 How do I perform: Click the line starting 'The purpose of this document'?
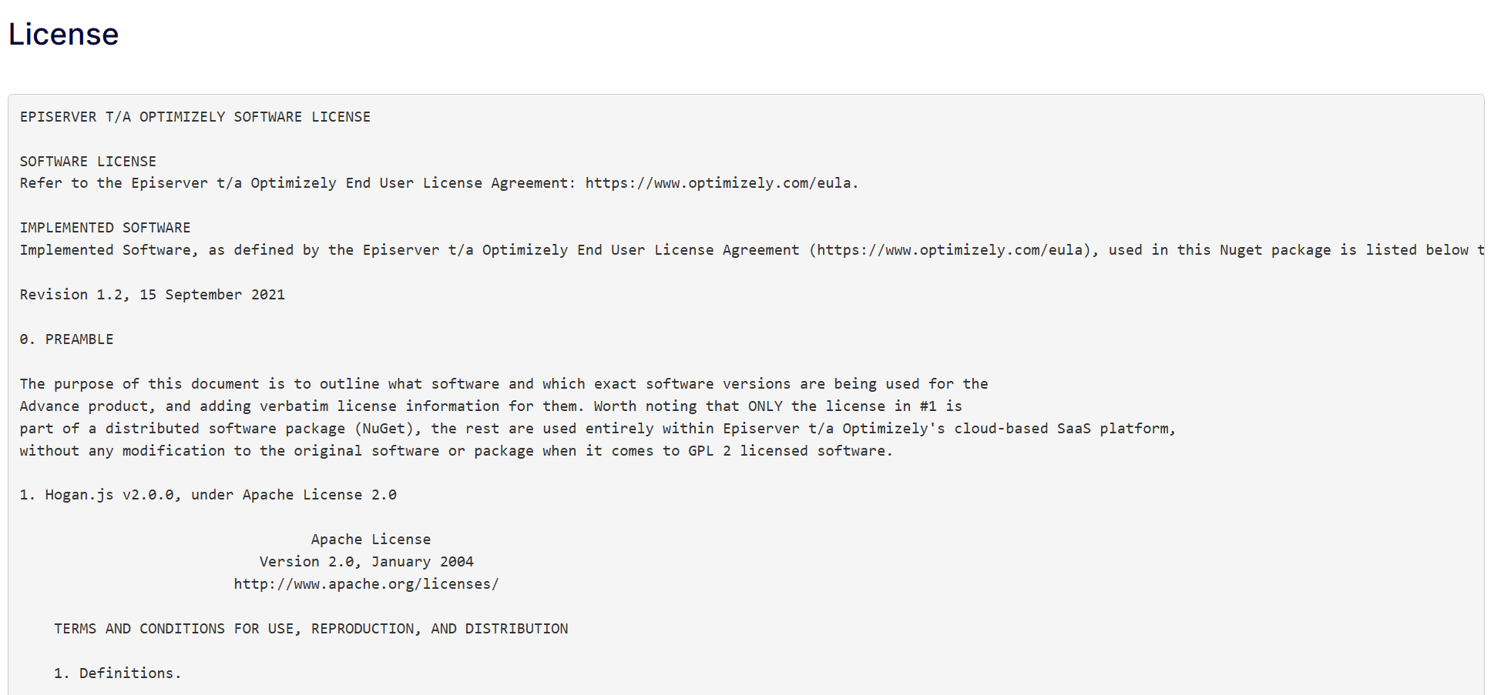point(503,384)
